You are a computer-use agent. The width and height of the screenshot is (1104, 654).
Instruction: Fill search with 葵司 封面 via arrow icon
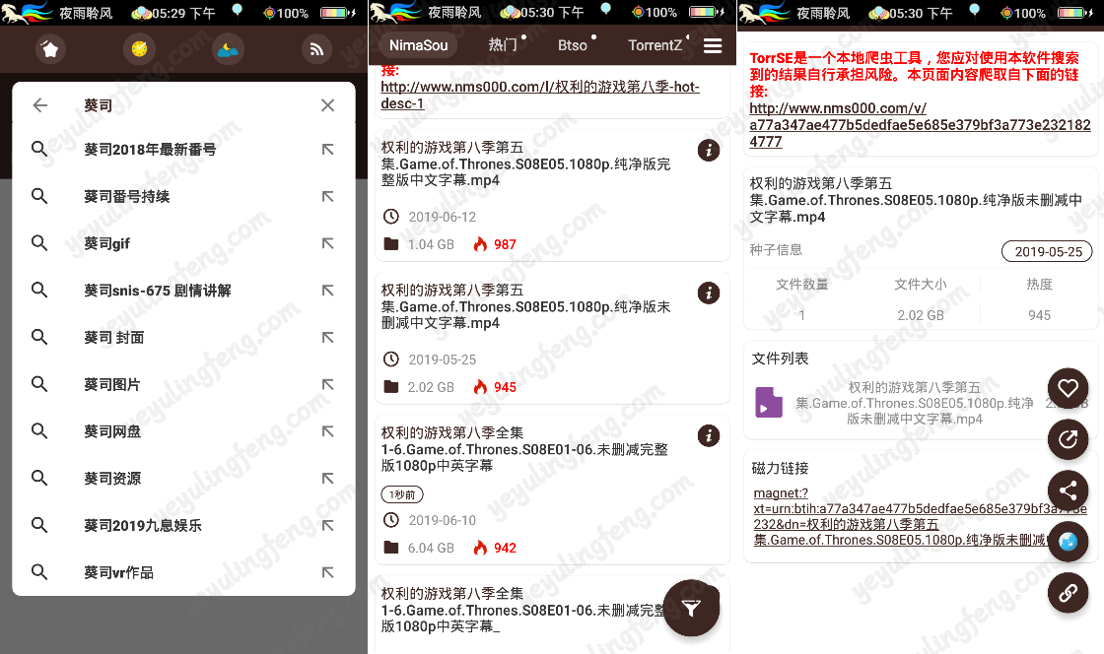pos(327,338)
